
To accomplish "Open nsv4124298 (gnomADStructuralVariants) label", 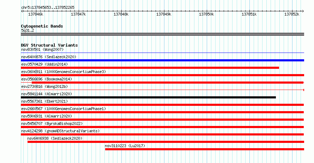I will coord(60,131).
